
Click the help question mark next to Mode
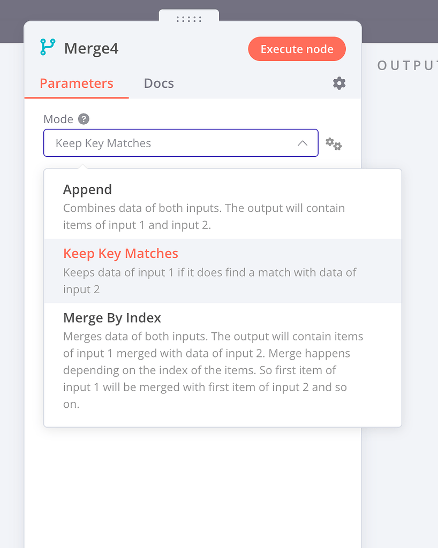84,119
